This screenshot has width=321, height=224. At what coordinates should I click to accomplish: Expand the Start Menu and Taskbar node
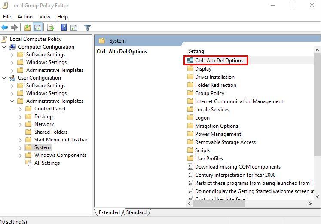coord(21,140)
